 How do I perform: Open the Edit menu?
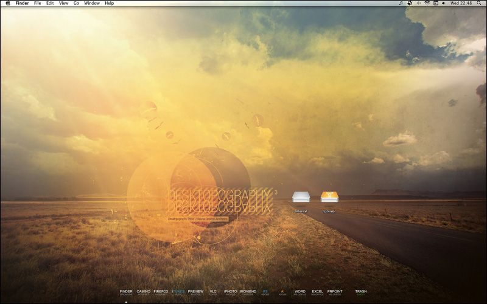coord(50,3)
